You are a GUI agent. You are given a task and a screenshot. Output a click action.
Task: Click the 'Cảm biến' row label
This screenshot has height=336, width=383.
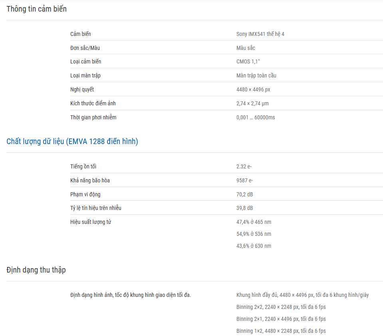click(81, 34)
